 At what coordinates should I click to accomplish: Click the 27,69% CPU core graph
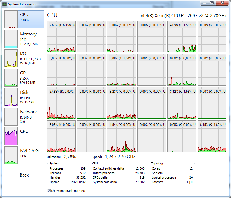(61, 103)
